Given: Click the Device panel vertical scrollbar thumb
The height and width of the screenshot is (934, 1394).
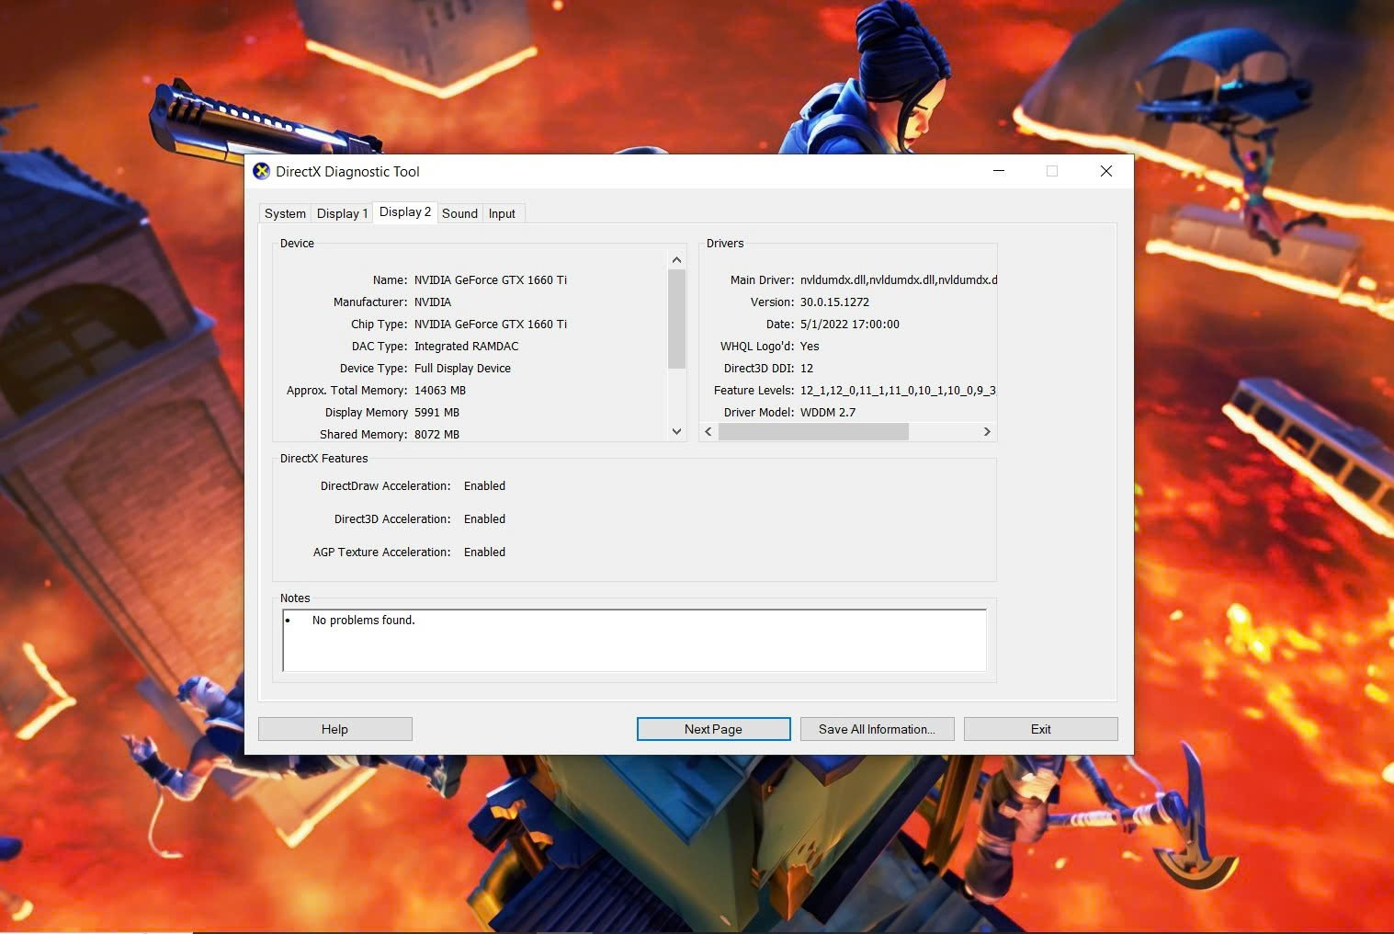Looking at the screenshot, I should pos(677,318).
